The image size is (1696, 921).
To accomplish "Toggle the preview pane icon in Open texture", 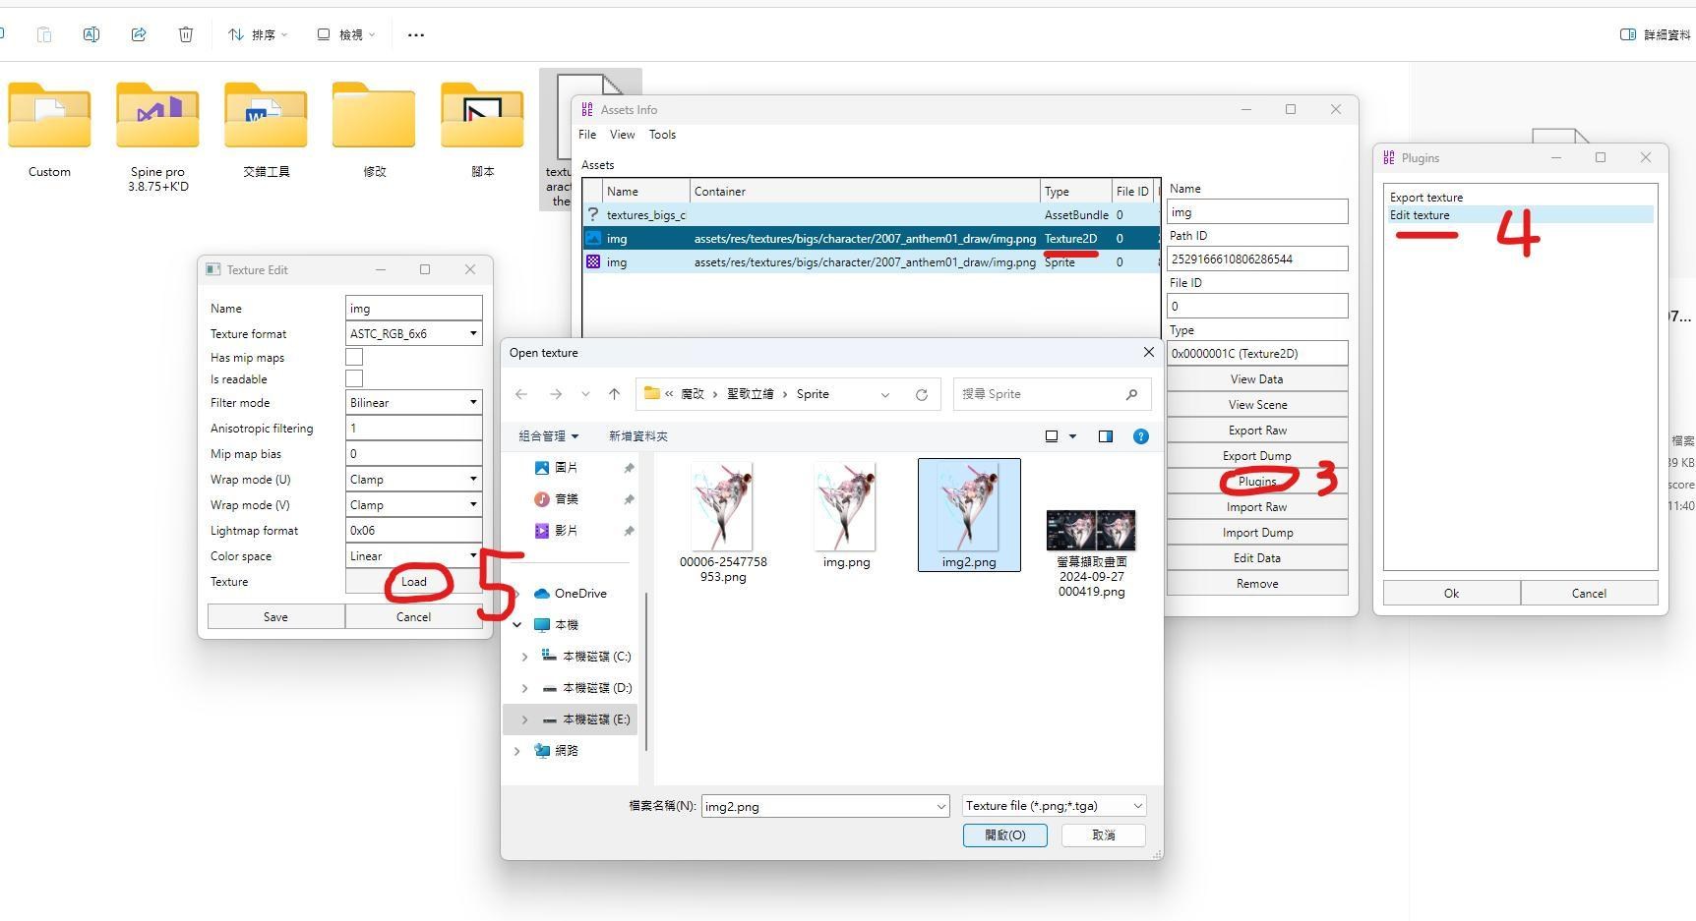I will coord(1106,436).
